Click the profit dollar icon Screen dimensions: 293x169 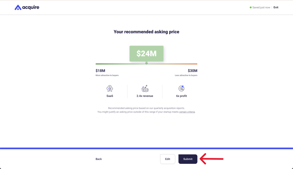pyautogui.click(x=181, y=88)
